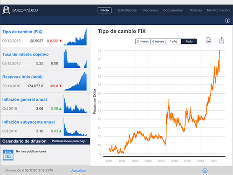Go to the Discursos tab
Viewport: 233px width, 175px height.
150,10
